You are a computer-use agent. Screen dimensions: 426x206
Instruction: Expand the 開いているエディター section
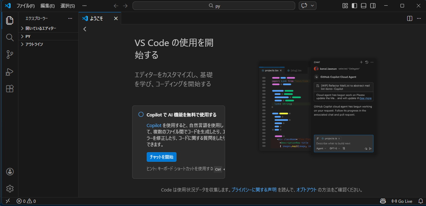point(40,28)
